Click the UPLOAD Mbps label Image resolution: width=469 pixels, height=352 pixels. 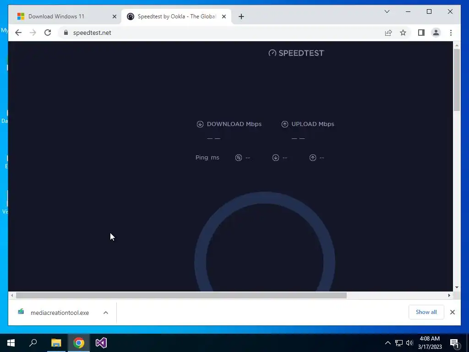tap(313, 124)
